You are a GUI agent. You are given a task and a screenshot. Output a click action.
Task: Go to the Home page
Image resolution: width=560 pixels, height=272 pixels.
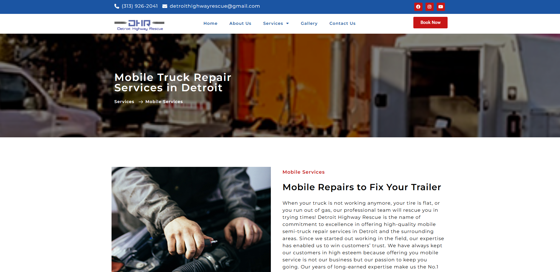pyautogui.click(x=210, y=23)
